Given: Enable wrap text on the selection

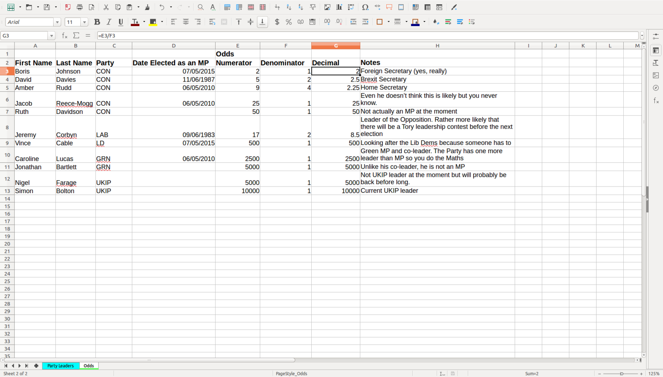Looking at the screenshot, I should pos(212,22).
